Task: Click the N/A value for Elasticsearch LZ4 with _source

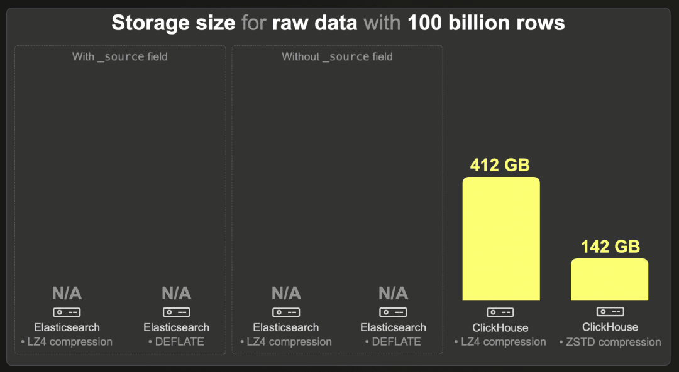Action: (67, 294)
